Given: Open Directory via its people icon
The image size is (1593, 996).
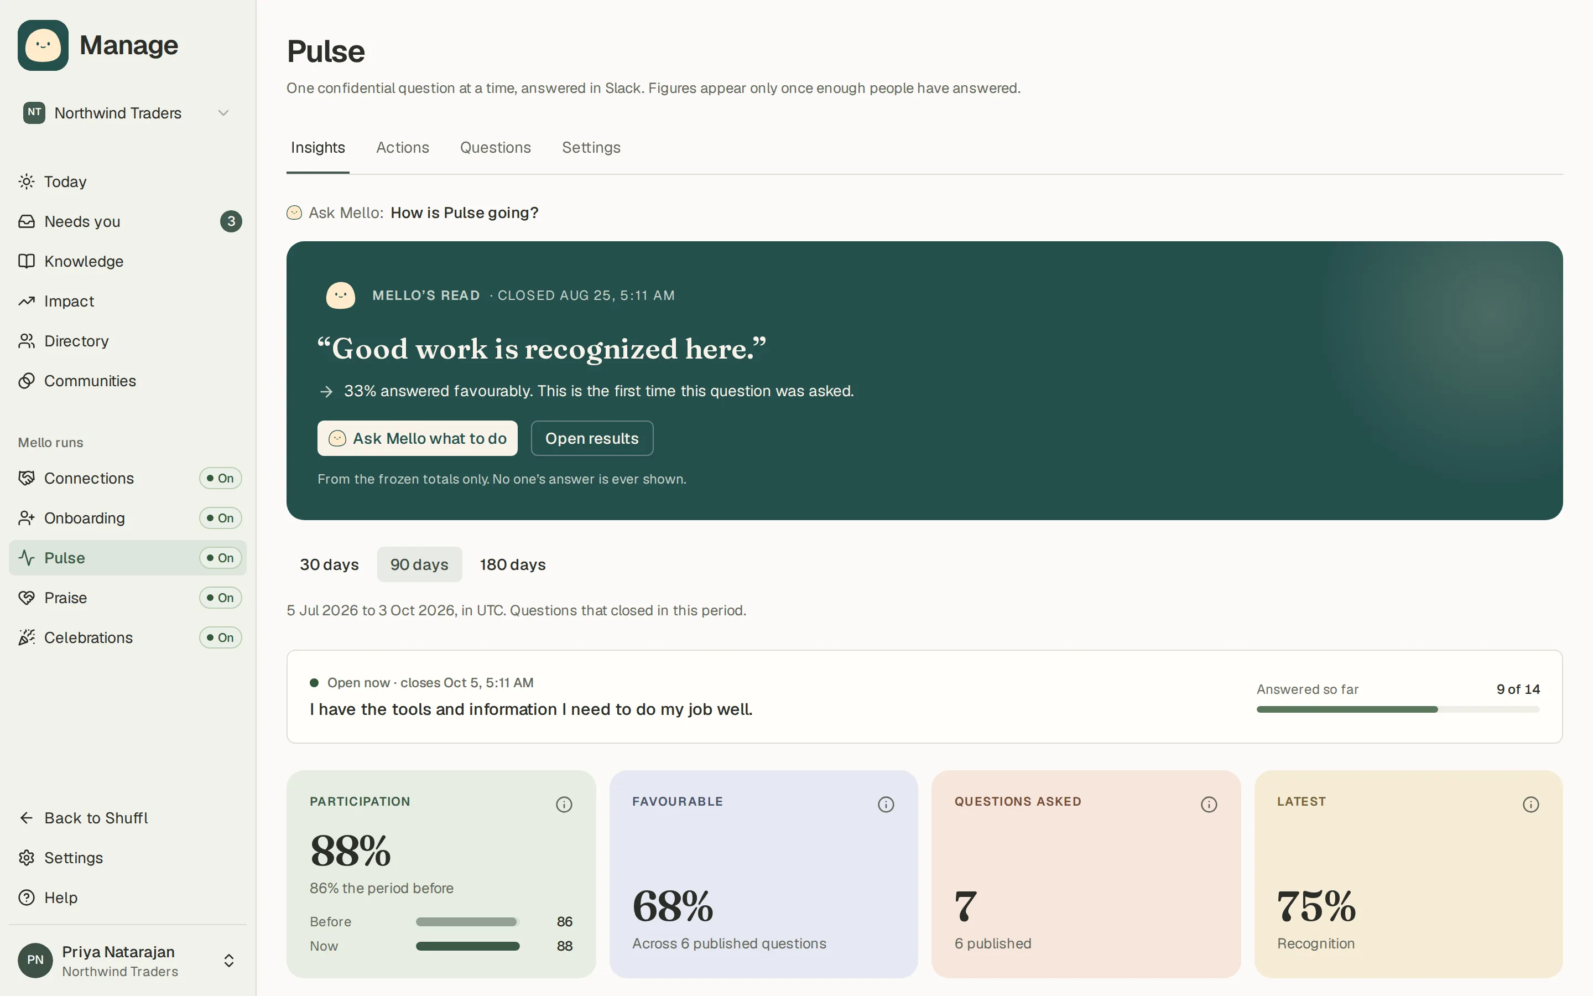Looking at the screenshot, I should click(x=27, y=340).
